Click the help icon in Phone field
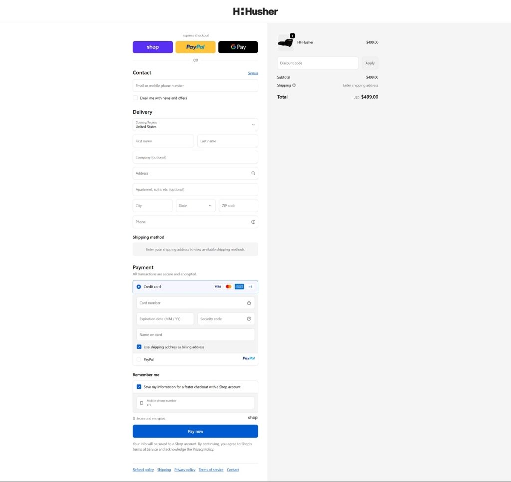This screenshot has width=511, height=482. pyautogui.click(x=253, y=222)
